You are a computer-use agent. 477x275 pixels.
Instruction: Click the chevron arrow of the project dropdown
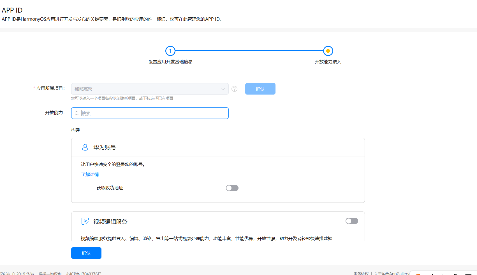(x=223, y=89)
